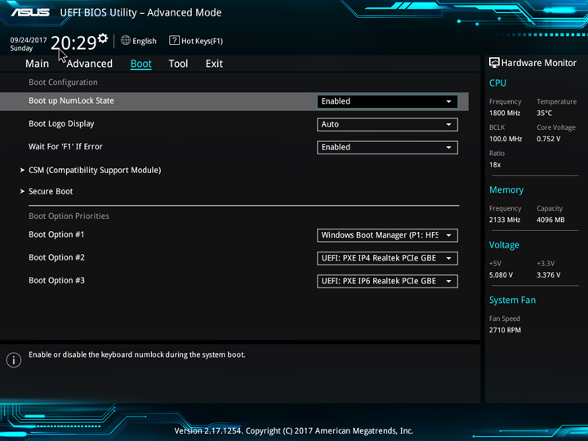
Task: Click the Boot Option Priorities heading
Action: [69, 216]
